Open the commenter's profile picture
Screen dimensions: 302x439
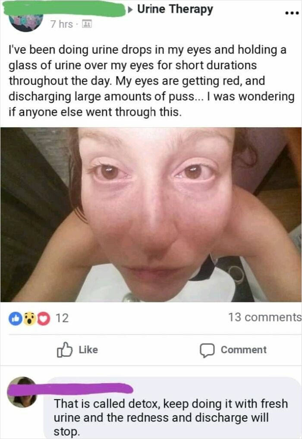(x=22, y=392)
